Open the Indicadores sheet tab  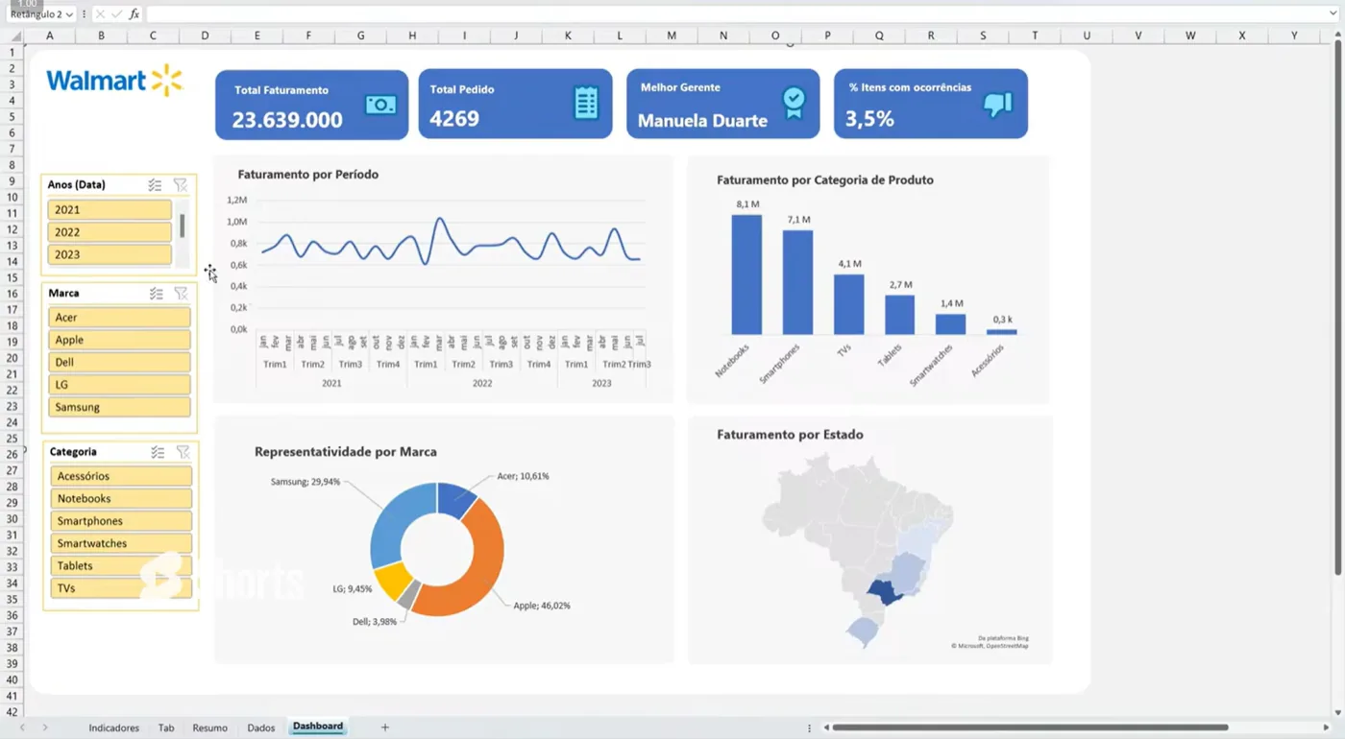113,727
